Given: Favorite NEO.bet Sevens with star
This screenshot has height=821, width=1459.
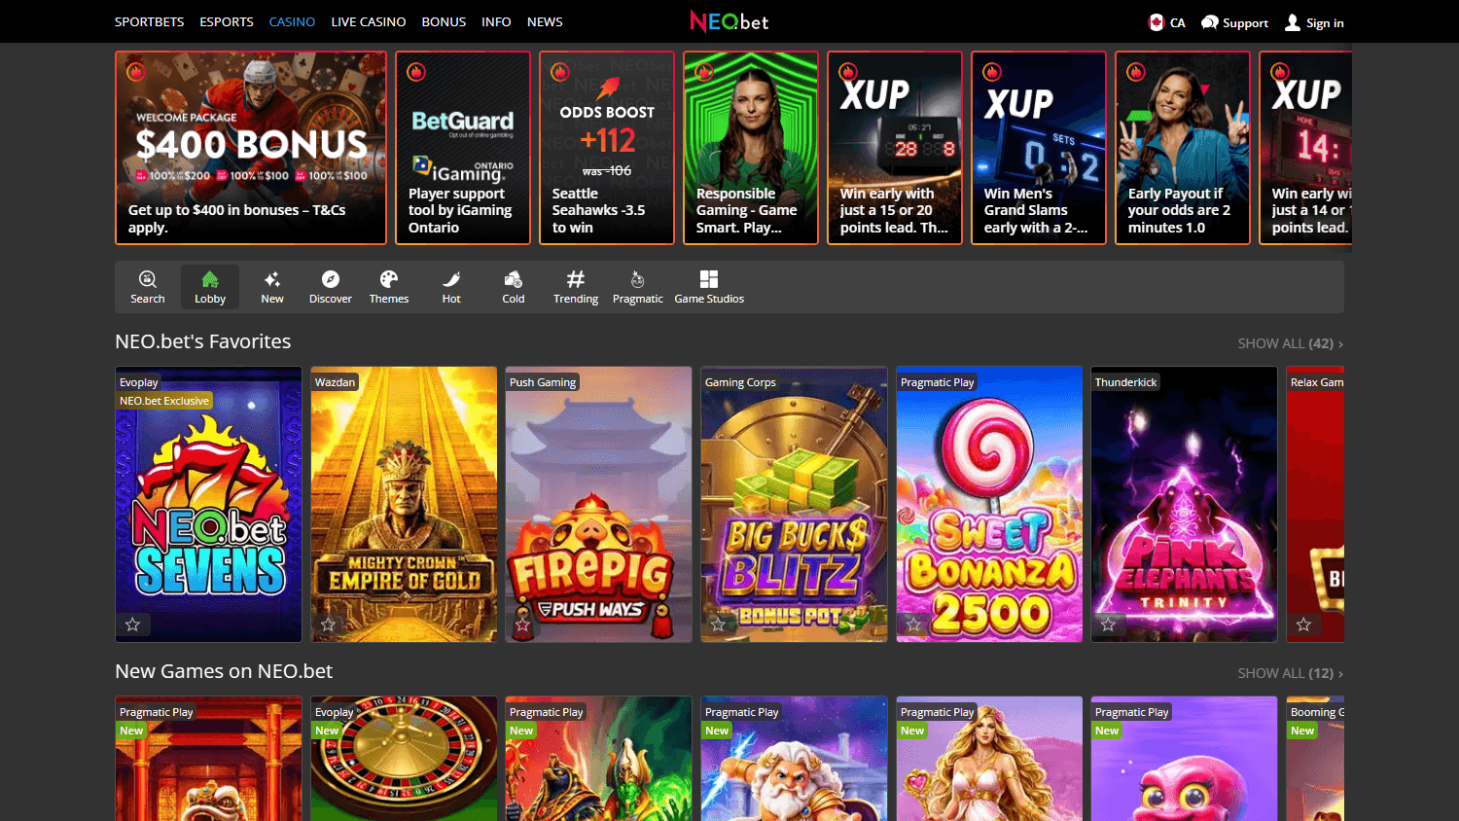Looking at the screenshot, I should click(133, 625).
